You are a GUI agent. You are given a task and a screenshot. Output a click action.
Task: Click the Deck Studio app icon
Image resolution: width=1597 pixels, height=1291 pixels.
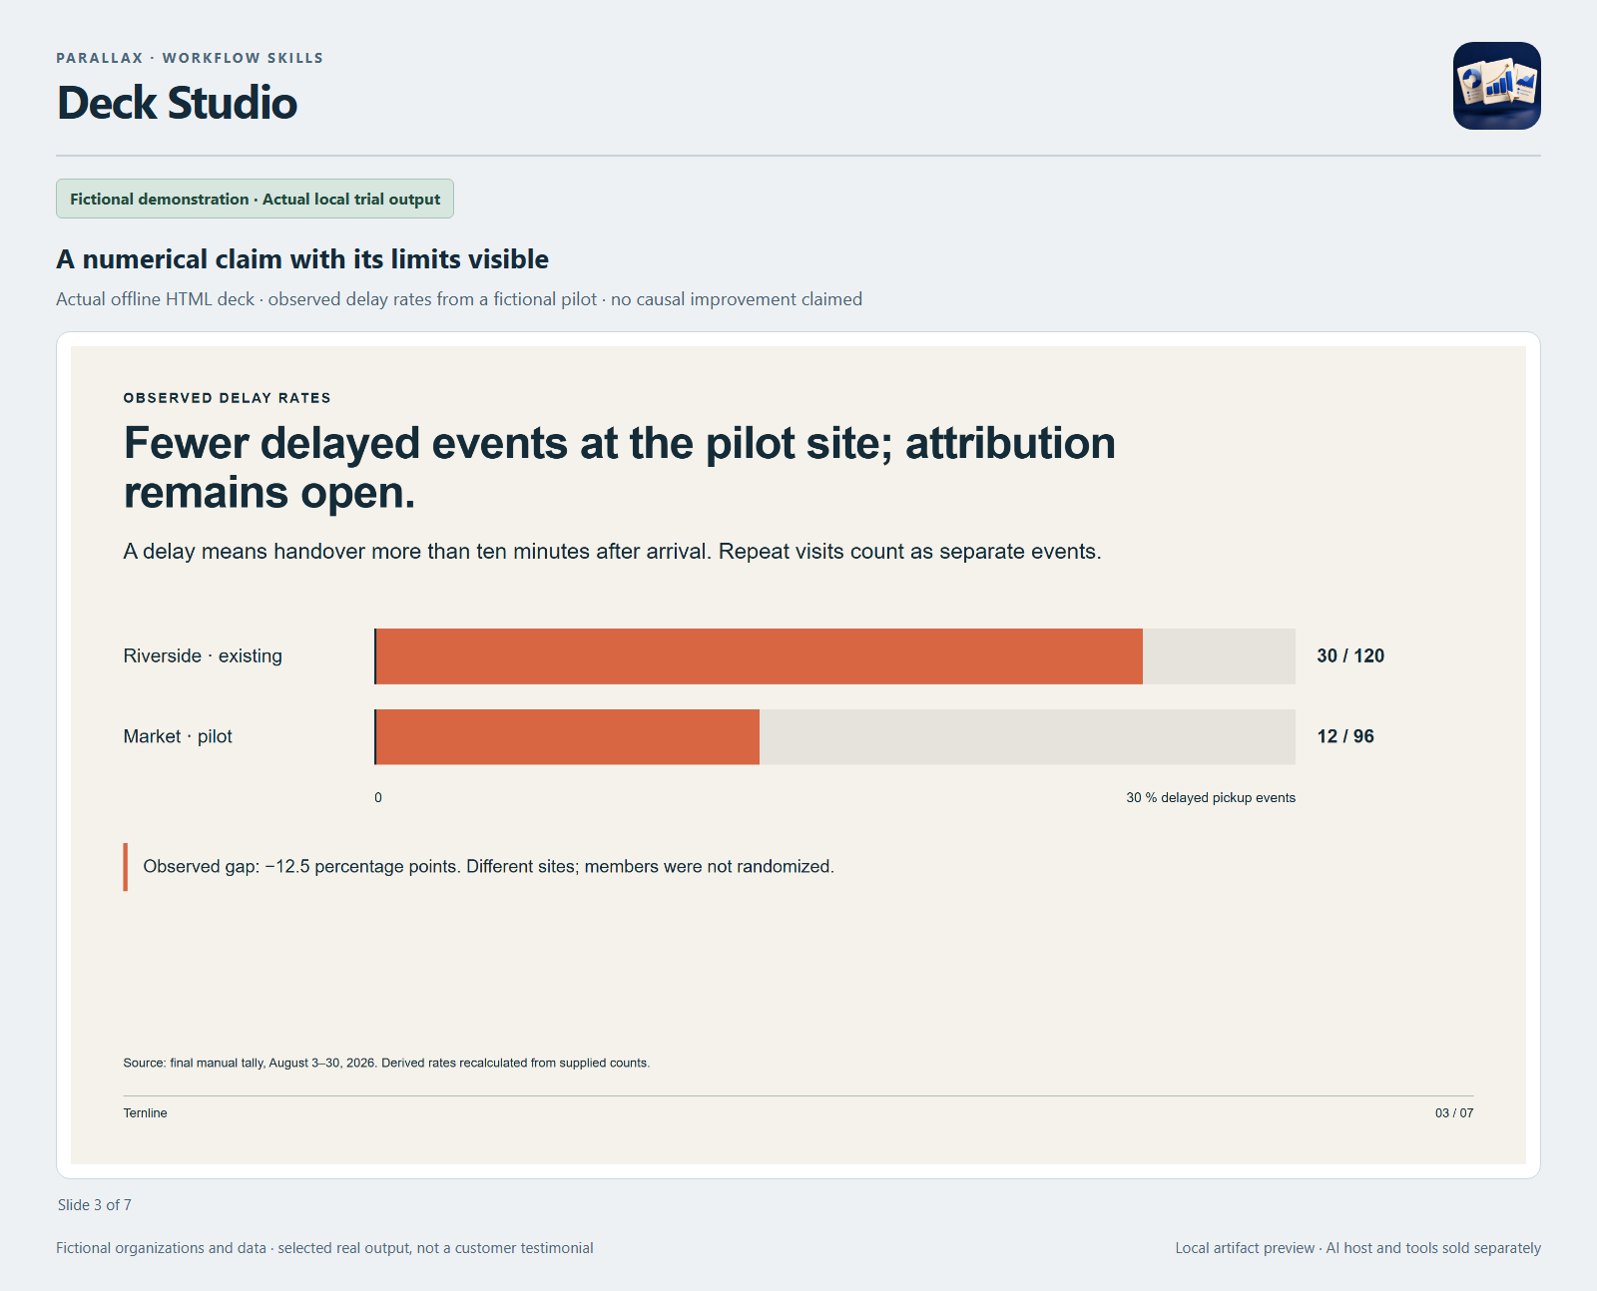pyautogui.click(x=1496, y=86)
